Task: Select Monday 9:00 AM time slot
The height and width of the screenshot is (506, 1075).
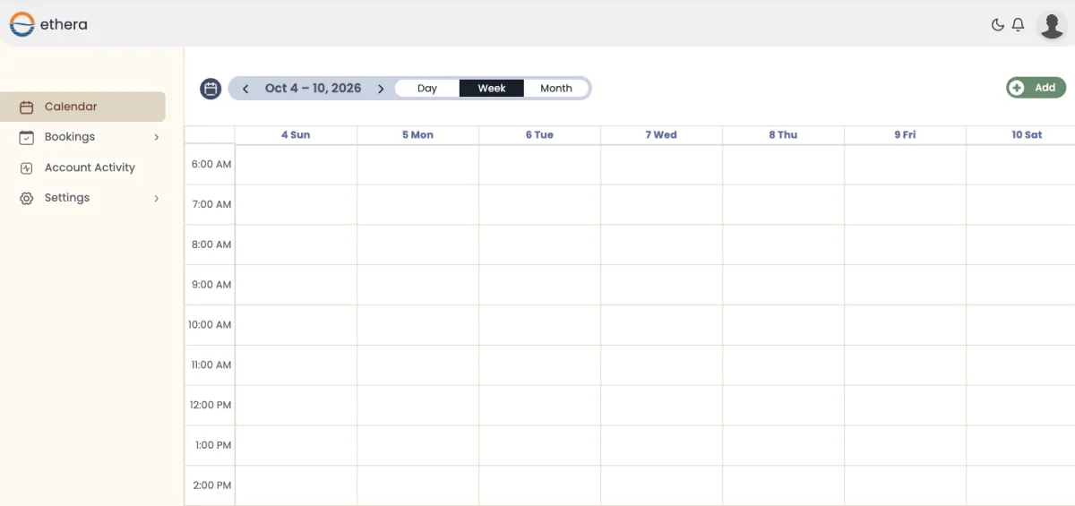Action: tap(417, 285)
